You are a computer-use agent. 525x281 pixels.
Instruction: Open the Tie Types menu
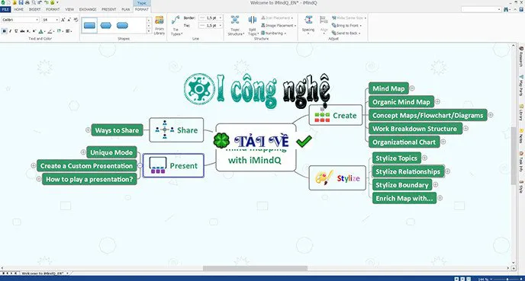click(x=176, y=26)
